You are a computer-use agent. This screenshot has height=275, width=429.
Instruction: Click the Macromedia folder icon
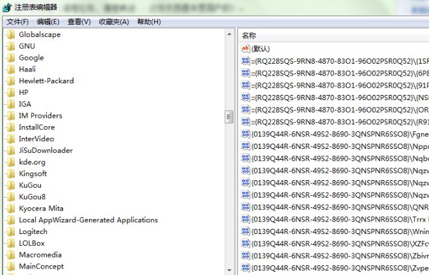(x=10, y=255)
